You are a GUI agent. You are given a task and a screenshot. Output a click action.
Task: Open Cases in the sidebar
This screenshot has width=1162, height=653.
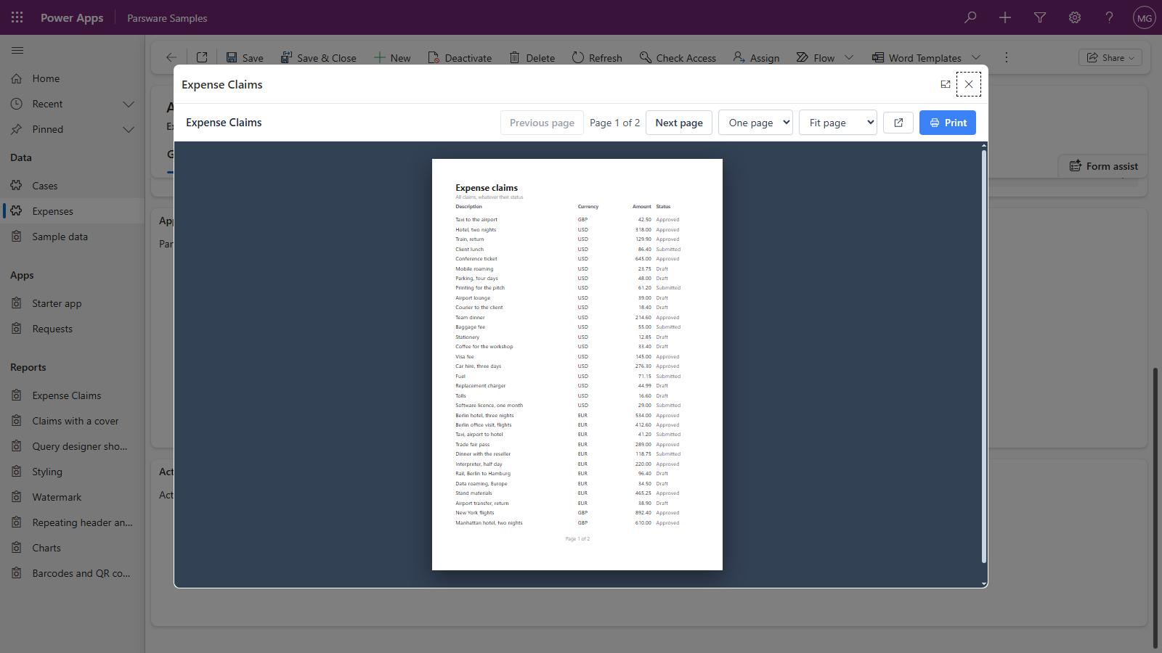[x=73, y=186]
